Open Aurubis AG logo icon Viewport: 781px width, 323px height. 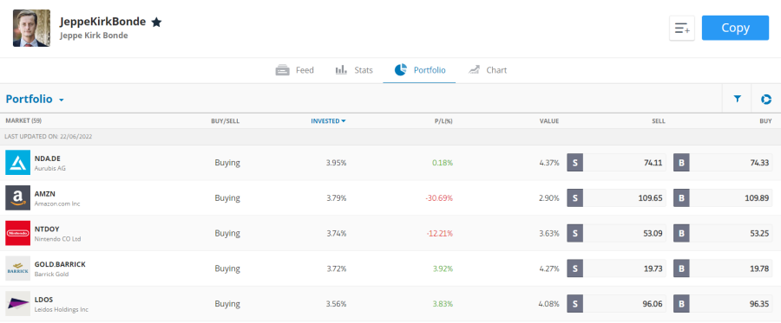click(x=18, y=163)
